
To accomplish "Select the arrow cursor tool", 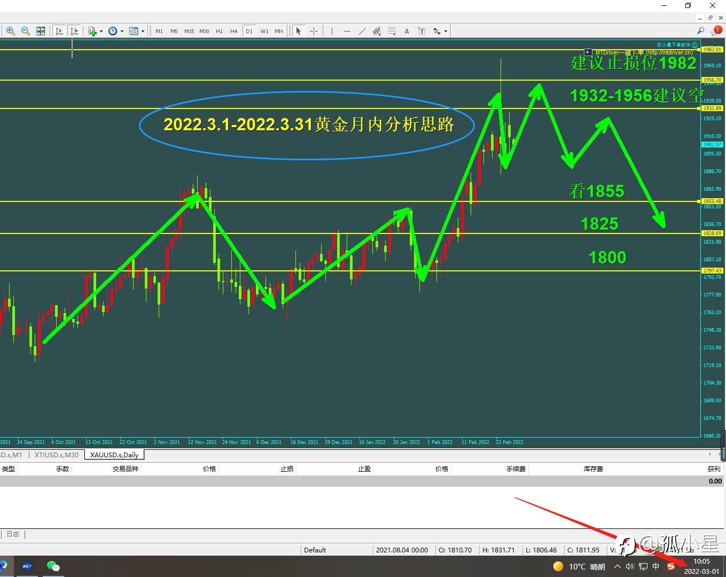I will pyautogui.click(x=299, y=31).
